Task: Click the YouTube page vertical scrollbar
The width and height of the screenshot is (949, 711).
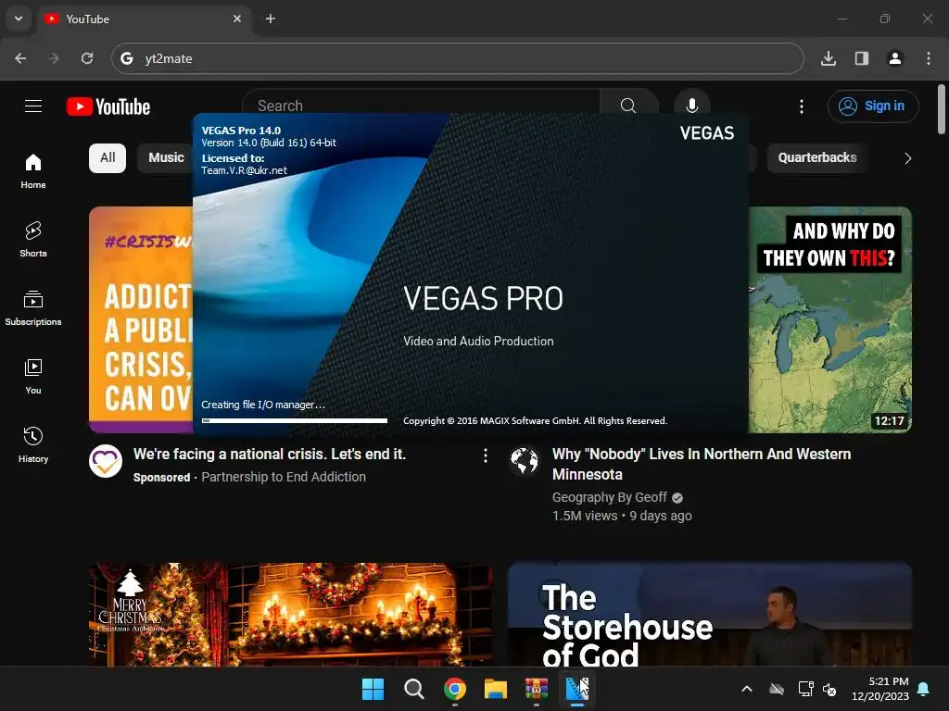Action: point(942,109)
